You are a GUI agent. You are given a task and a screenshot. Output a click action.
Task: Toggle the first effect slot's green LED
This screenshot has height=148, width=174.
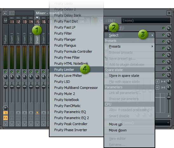(163, 28)
